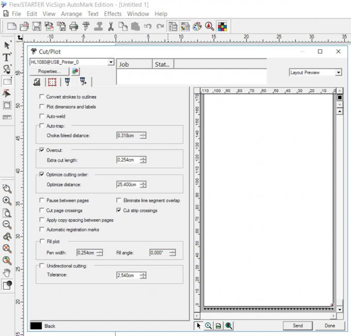This screenshot has height=336, width=351.
Task: Uncheck the Overcut option
Action: (42, 150)
